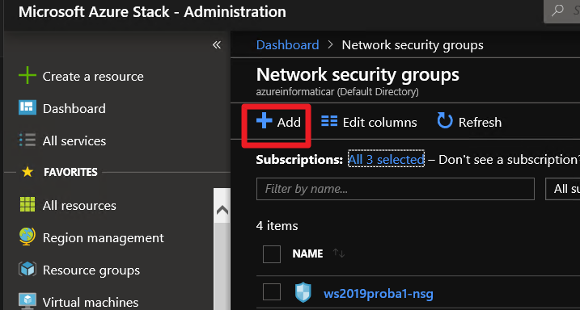The width and height of the screenshot is (580, 310).
Task: Open the All subscriptions dropdown filter
Action: pos(563,189)
